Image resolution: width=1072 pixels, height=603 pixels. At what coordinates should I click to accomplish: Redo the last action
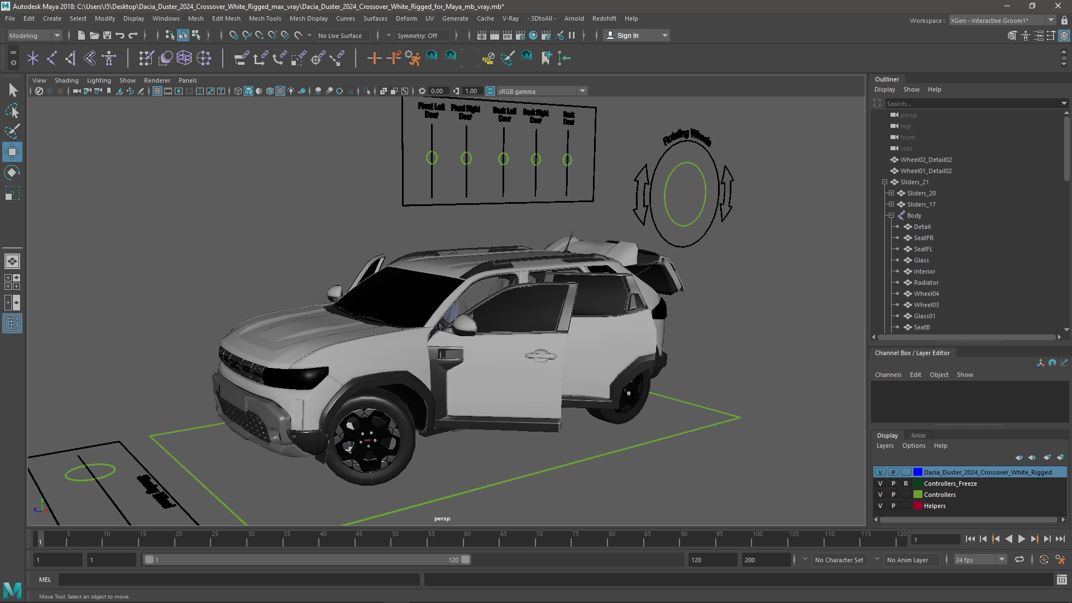point(133,35)
